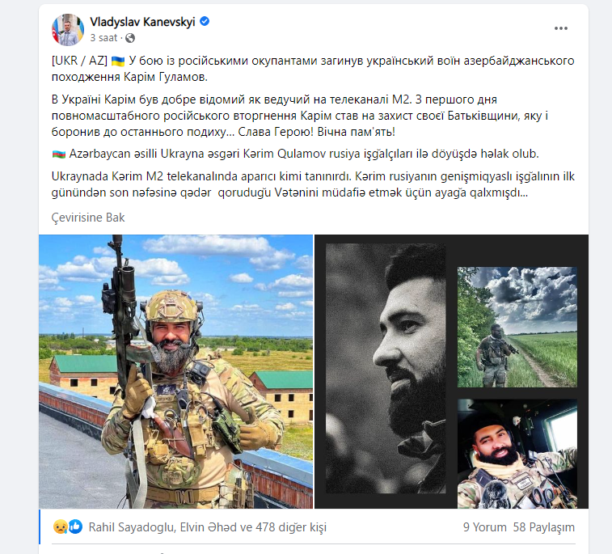Click the blue like reaction icon
612x554 pixels.
75,527
